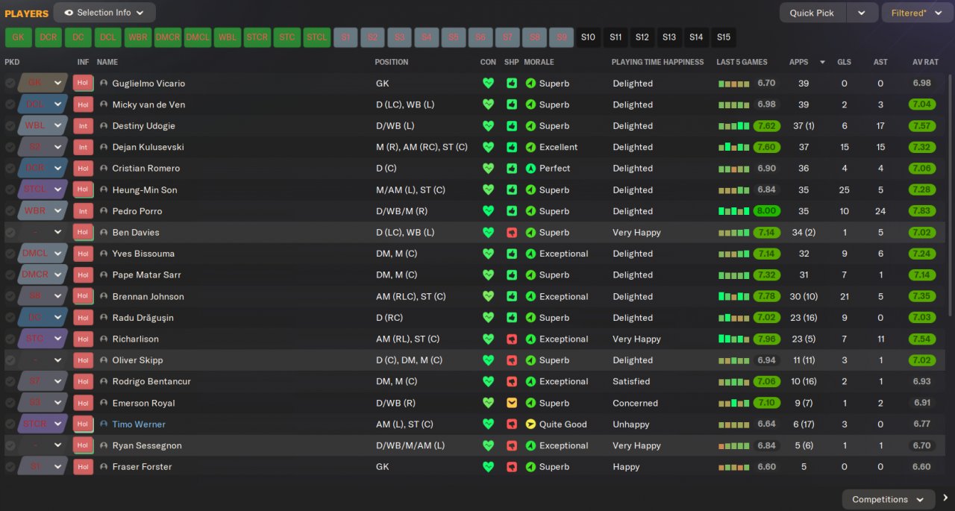Select the DMCR position slot at top
Image resolution: width=955 pixels, height=511 pixels.
[168, 37]
